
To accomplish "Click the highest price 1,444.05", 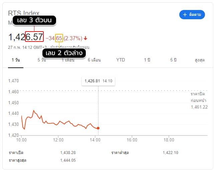I will point(68,160).
